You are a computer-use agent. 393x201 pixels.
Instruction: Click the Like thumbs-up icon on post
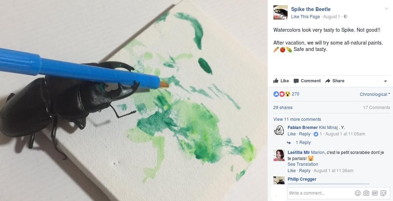[276, 81]
